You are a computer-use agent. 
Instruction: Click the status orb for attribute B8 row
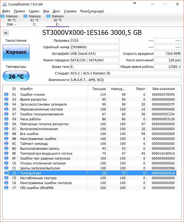pyautogui.click(x=6, y=134)
